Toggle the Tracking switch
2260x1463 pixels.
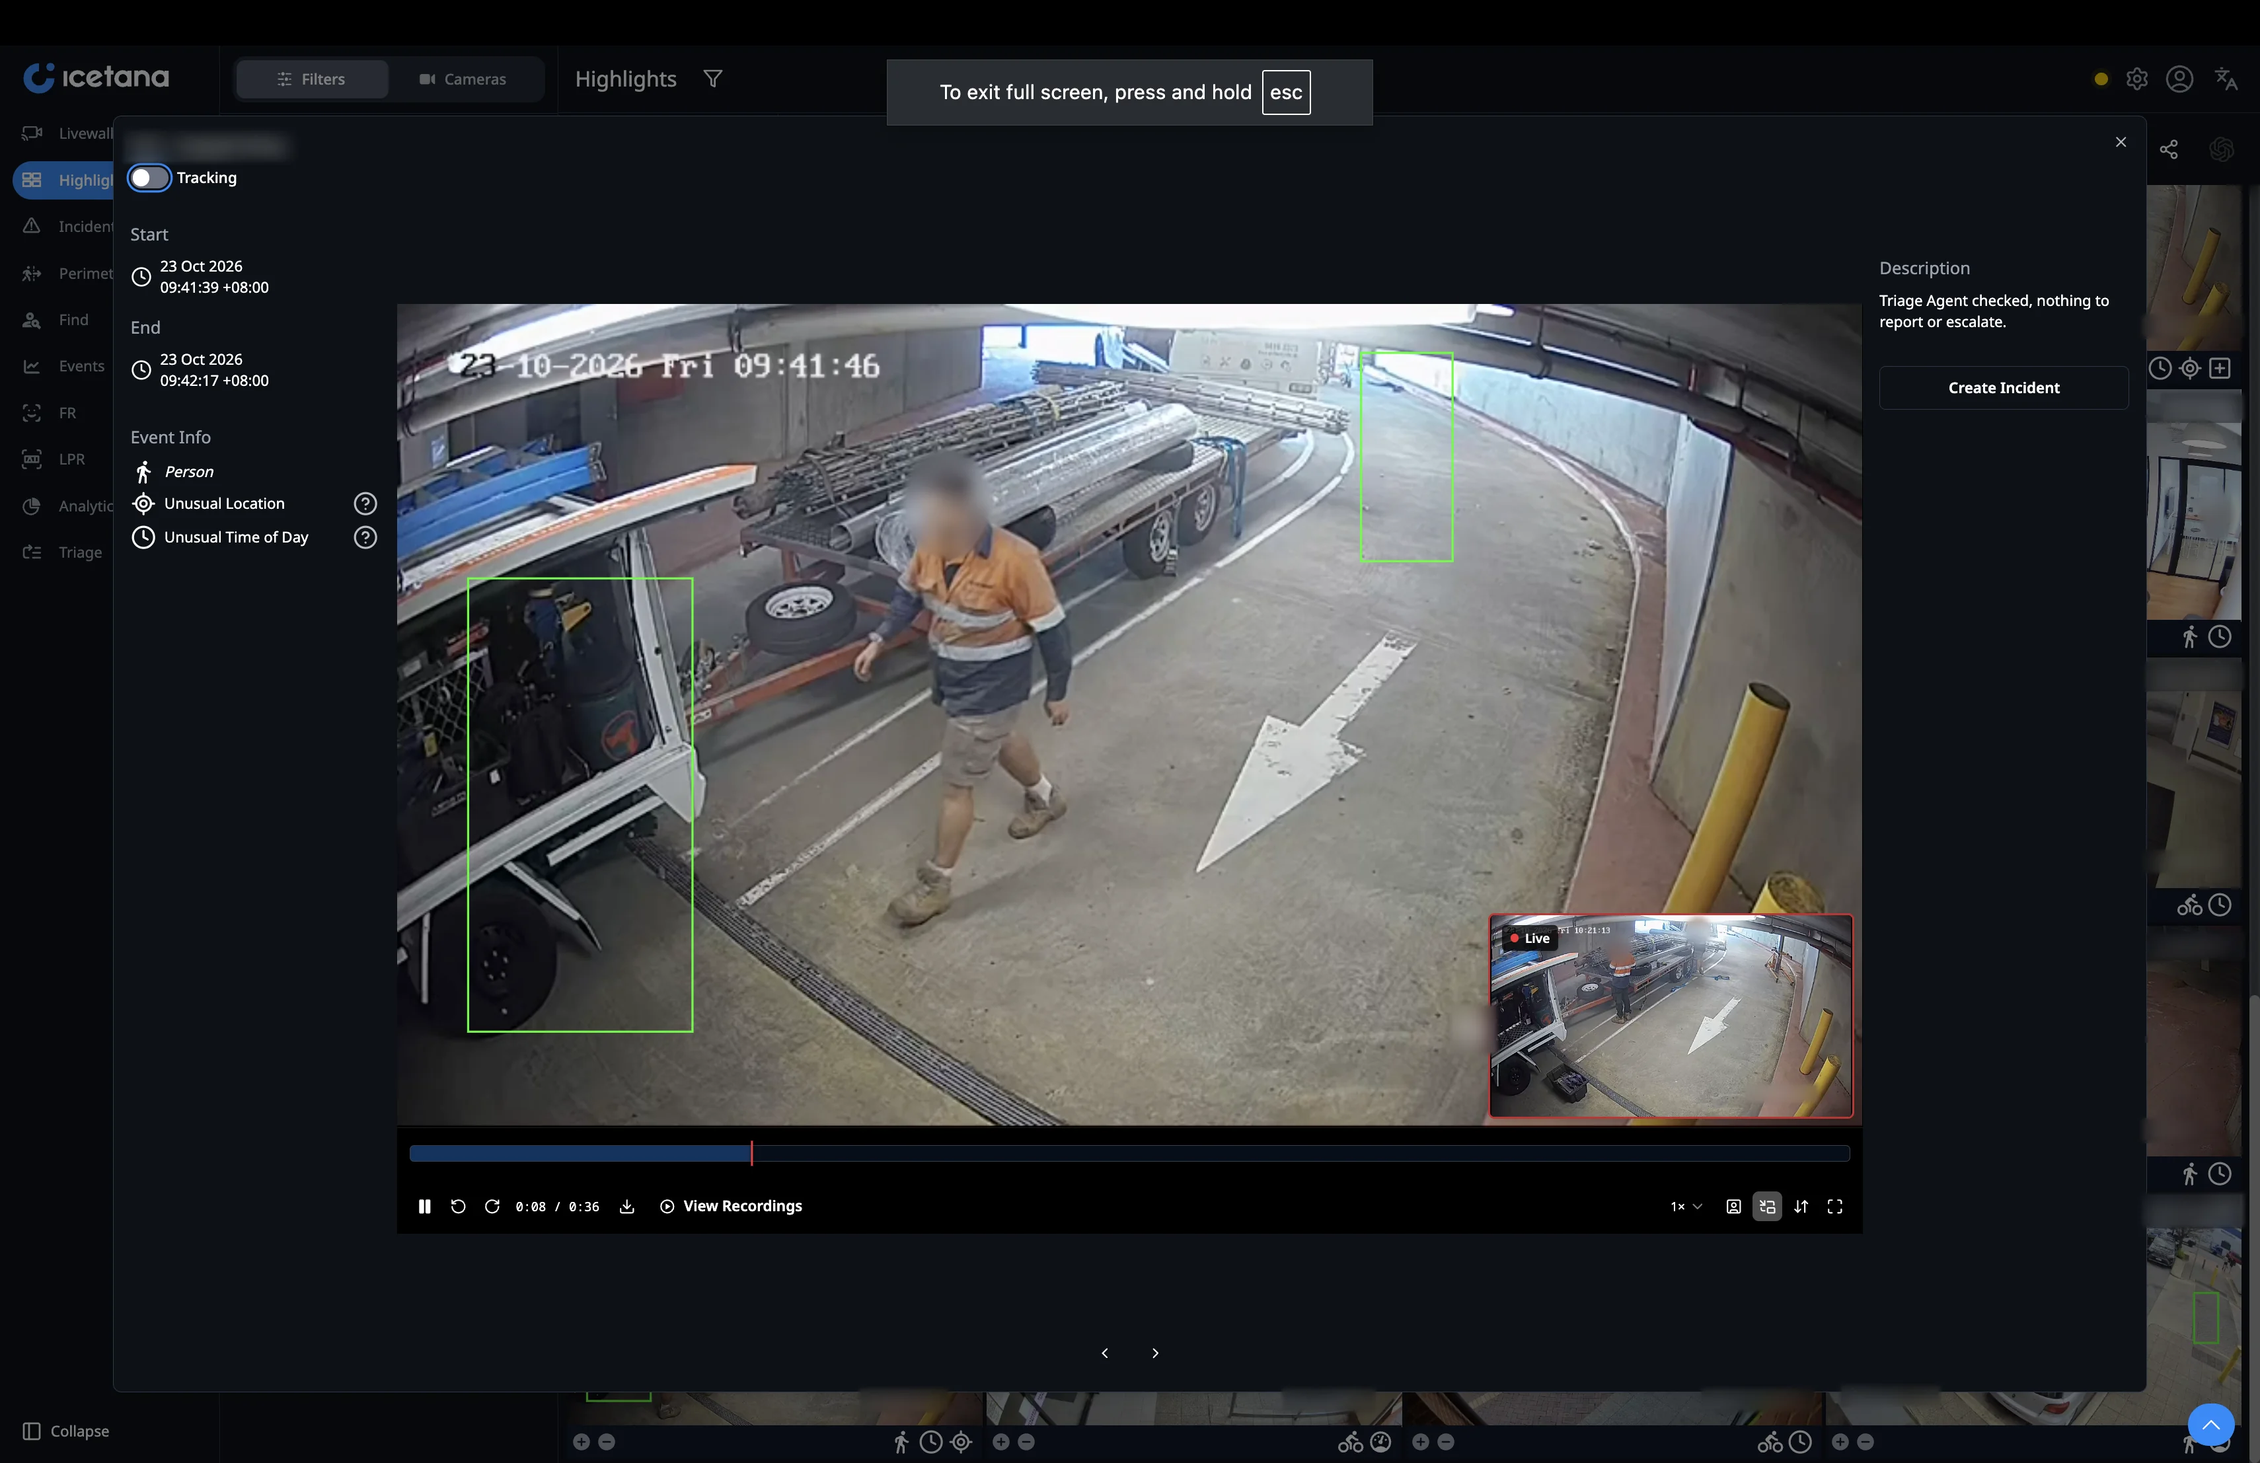click(149, 178)
